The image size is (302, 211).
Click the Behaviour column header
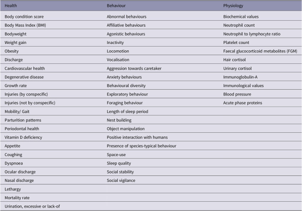click(x=116, y=6)
